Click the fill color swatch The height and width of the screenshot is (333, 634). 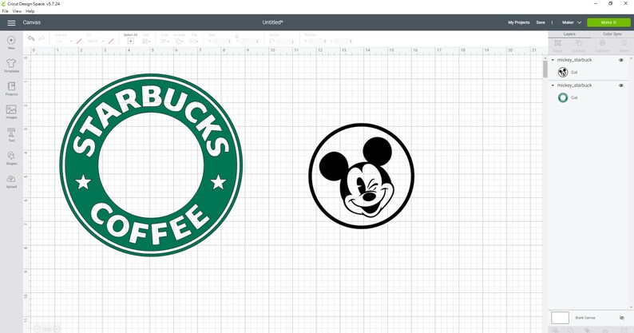pos(111,42)
